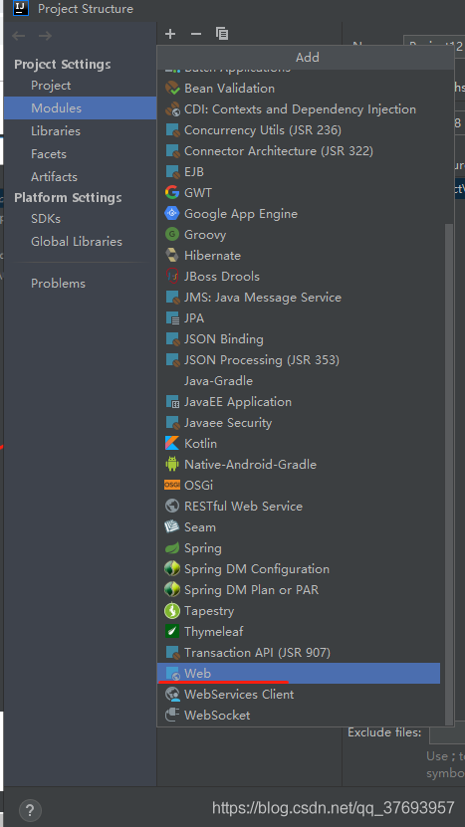Click the JPA icon
The image size is (465, 827).
coord(172,318)
